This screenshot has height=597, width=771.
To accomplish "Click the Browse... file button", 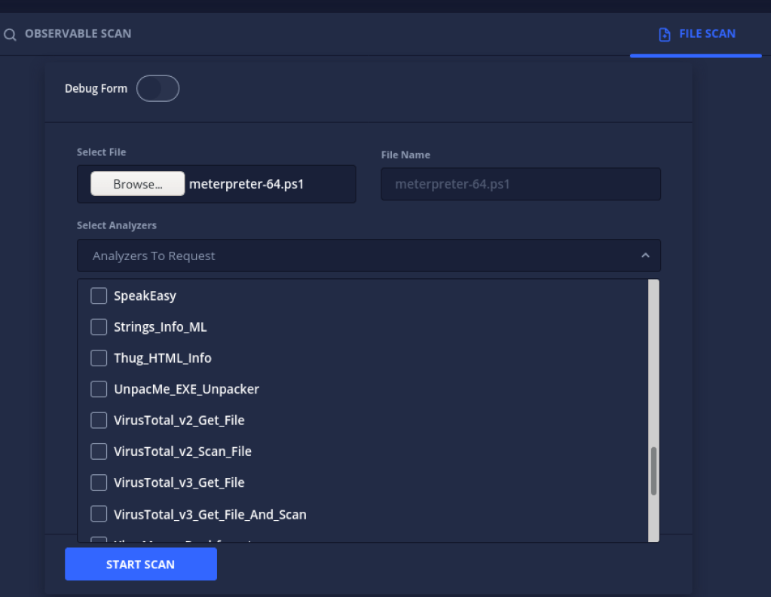I will pos(138,184).
